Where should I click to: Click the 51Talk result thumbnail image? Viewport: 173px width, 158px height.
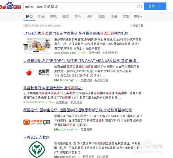pyautogui.click(x=37, y=46)
